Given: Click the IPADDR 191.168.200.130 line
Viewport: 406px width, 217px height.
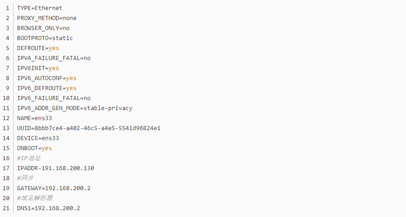Looking at the screenshot, I should (55, 168).
